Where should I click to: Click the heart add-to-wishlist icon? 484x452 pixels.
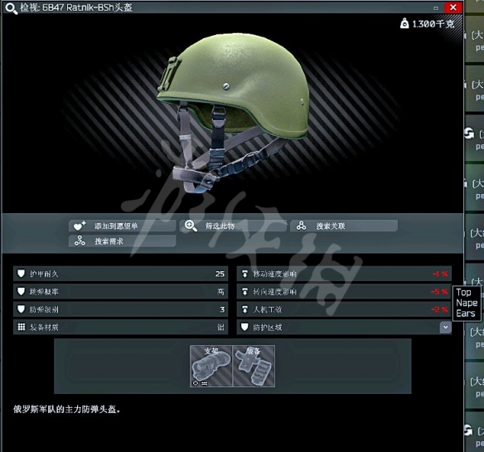(x=80, y=226)
